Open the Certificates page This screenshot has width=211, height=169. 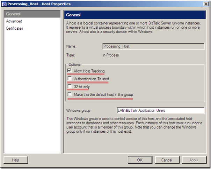pyautogui.click(x=15, y=28)
